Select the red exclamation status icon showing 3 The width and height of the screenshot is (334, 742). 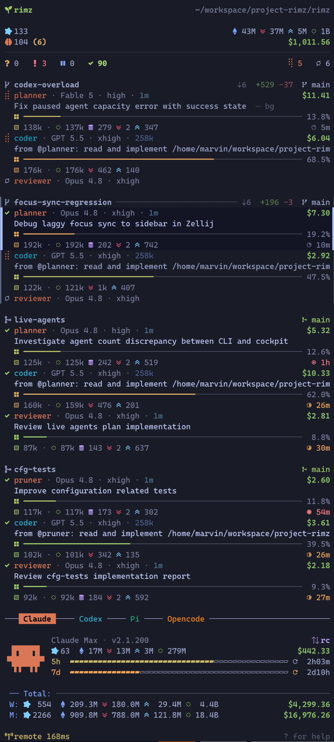click(x=35, y=63)
